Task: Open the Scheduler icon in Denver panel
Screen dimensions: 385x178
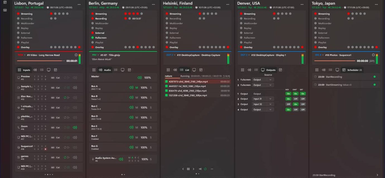Action: pos(280,70)
